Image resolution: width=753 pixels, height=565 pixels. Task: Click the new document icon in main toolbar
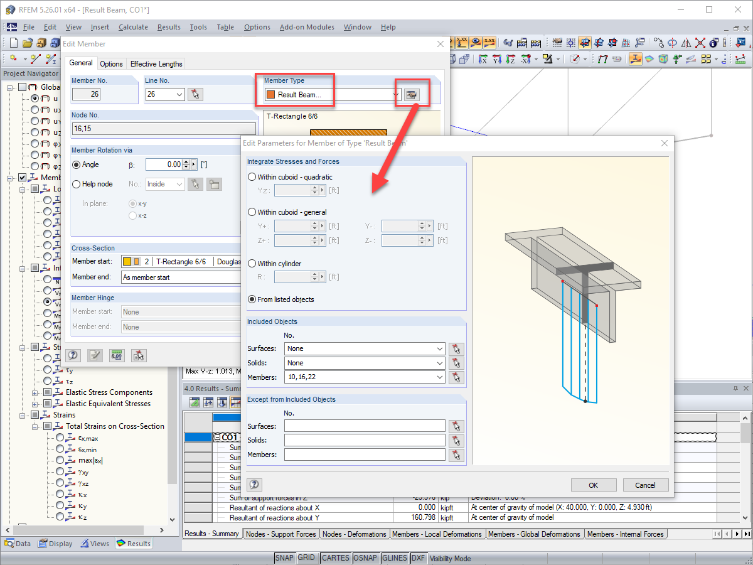tap(14, 43)
